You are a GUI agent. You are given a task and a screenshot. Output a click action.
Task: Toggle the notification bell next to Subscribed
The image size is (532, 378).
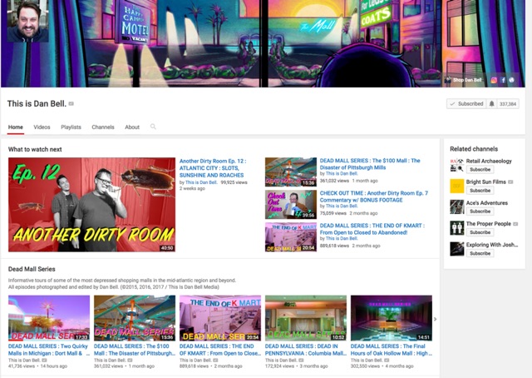pos(491,104)
